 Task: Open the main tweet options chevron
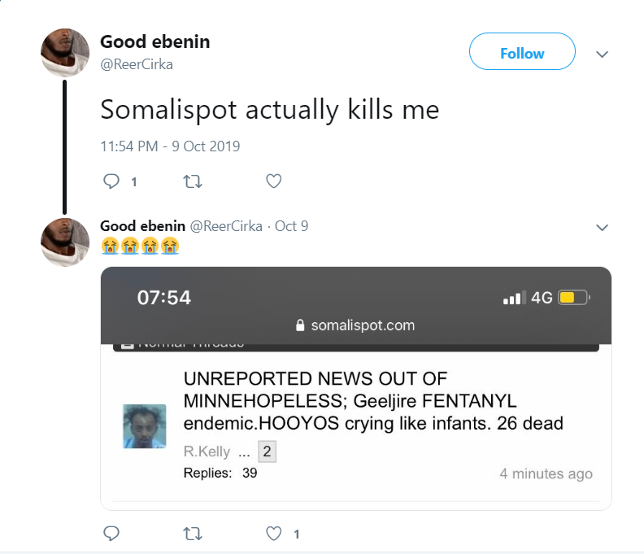point(602,55)
